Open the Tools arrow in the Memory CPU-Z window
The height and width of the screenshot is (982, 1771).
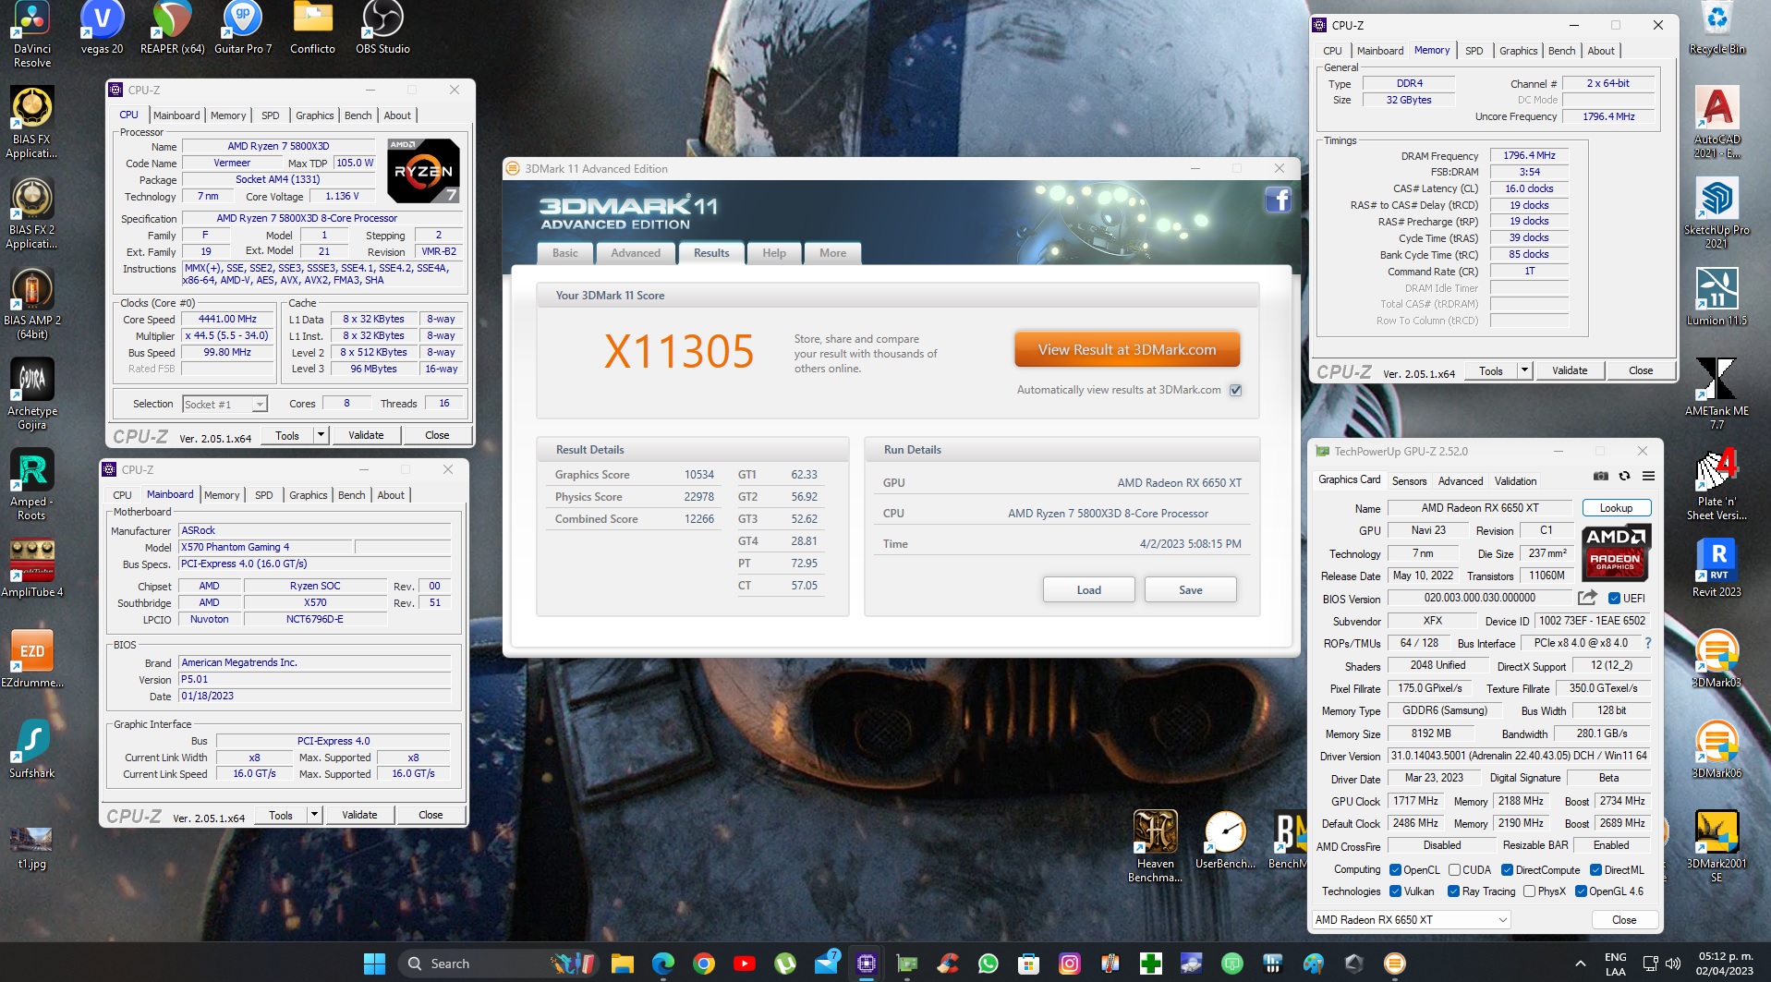point(1524,370)
